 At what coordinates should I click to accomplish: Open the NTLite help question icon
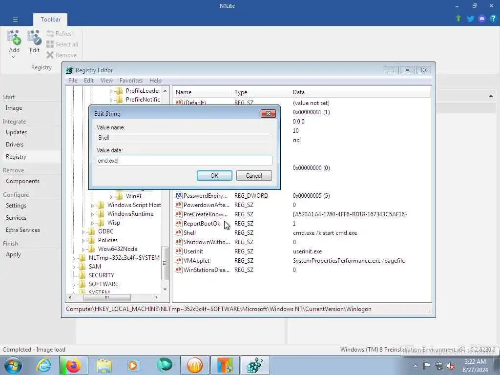click(x=493, y=19)
